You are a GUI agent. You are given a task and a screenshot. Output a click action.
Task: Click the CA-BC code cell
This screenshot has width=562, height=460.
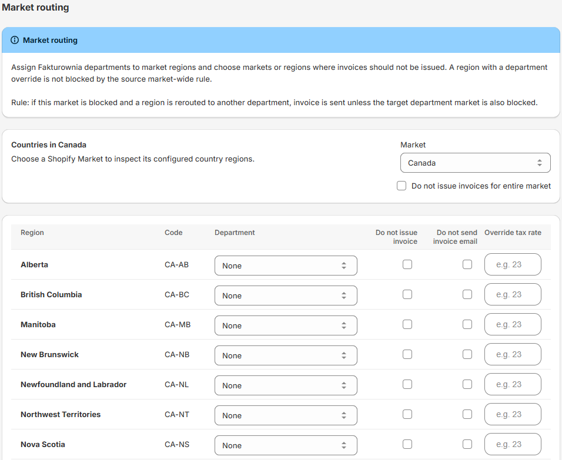click(x=177, y=294)
